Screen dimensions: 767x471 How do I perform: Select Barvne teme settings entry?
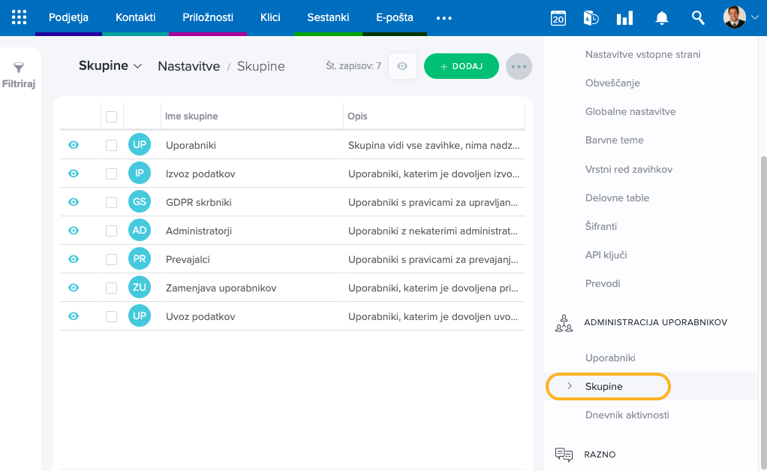[x=614, y=140]
